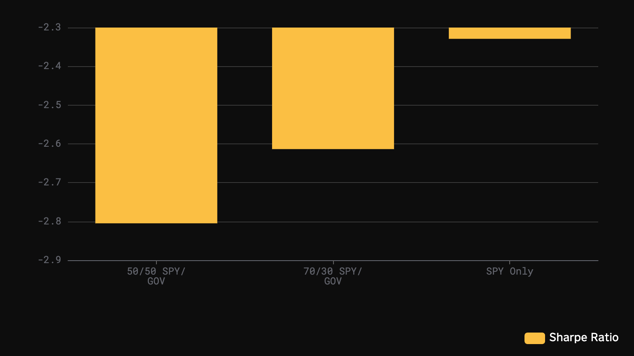
Task: Select the -2.8 y-axis value
Action: pos(49,222)
